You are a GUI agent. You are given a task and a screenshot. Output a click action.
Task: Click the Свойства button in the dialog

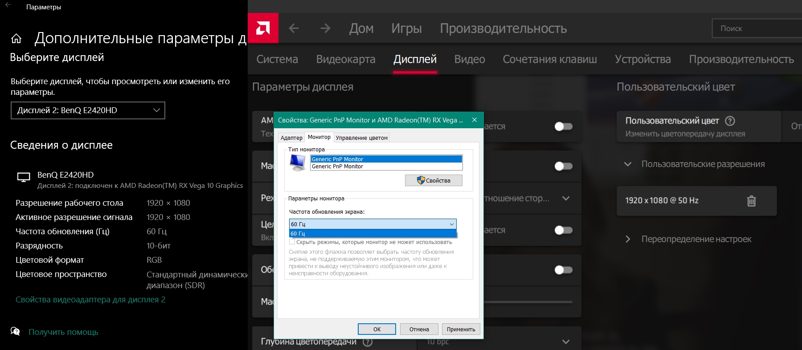coord(434,180)
